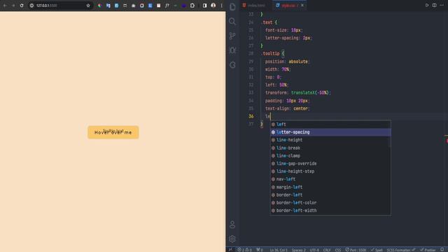Image resolution: width=448 pixels, height=252 pixels.
Task: Switch to the index.html editor tab
Action: 254,6
